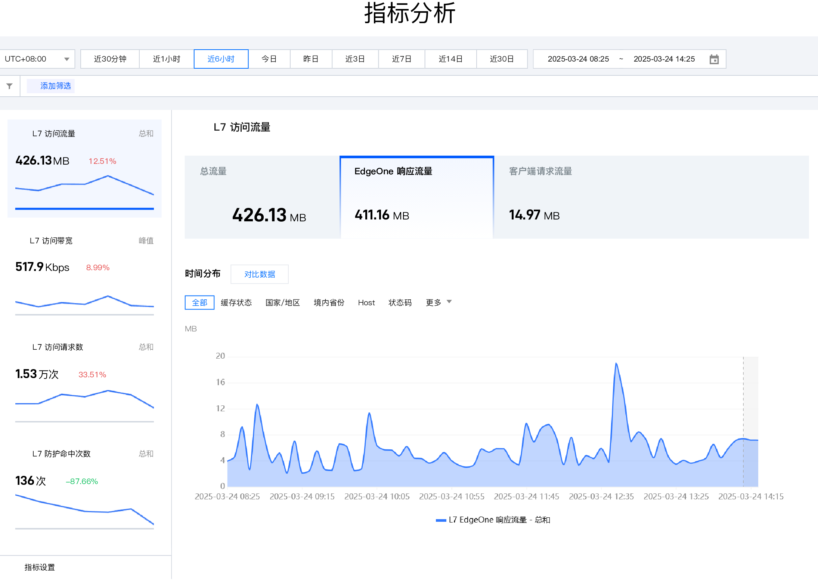Expand the 更多 dimension dropdown
Image resolution: width=818 pixels, height=580 pixels.
[x=438, y=302]
